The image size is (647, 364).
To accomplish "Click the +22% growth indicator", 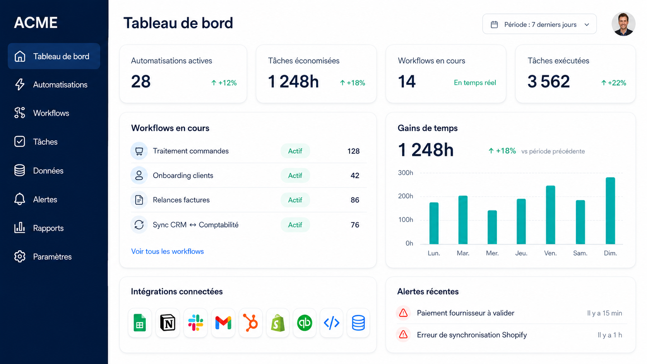I will coord(614,83).
